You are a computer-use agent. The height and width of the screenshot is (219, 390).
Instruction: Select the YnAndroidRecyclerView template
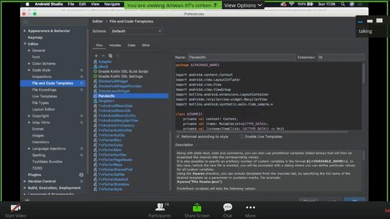[x=118, y=120]
